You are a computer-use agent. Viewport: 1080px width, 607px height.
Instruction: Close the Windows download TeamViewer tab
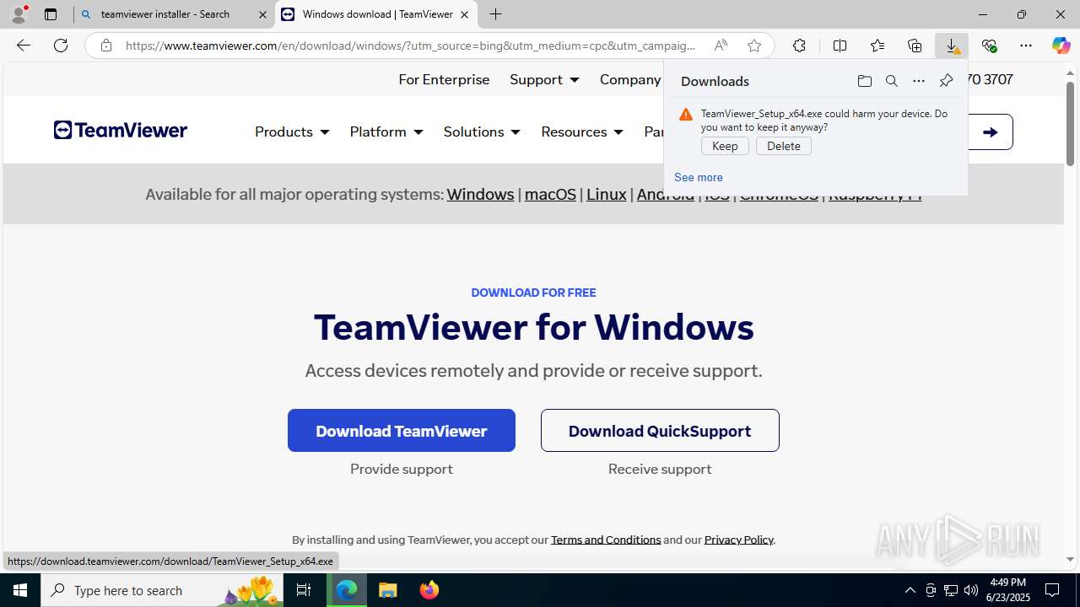pyautogui.click(x=464, y=14)
